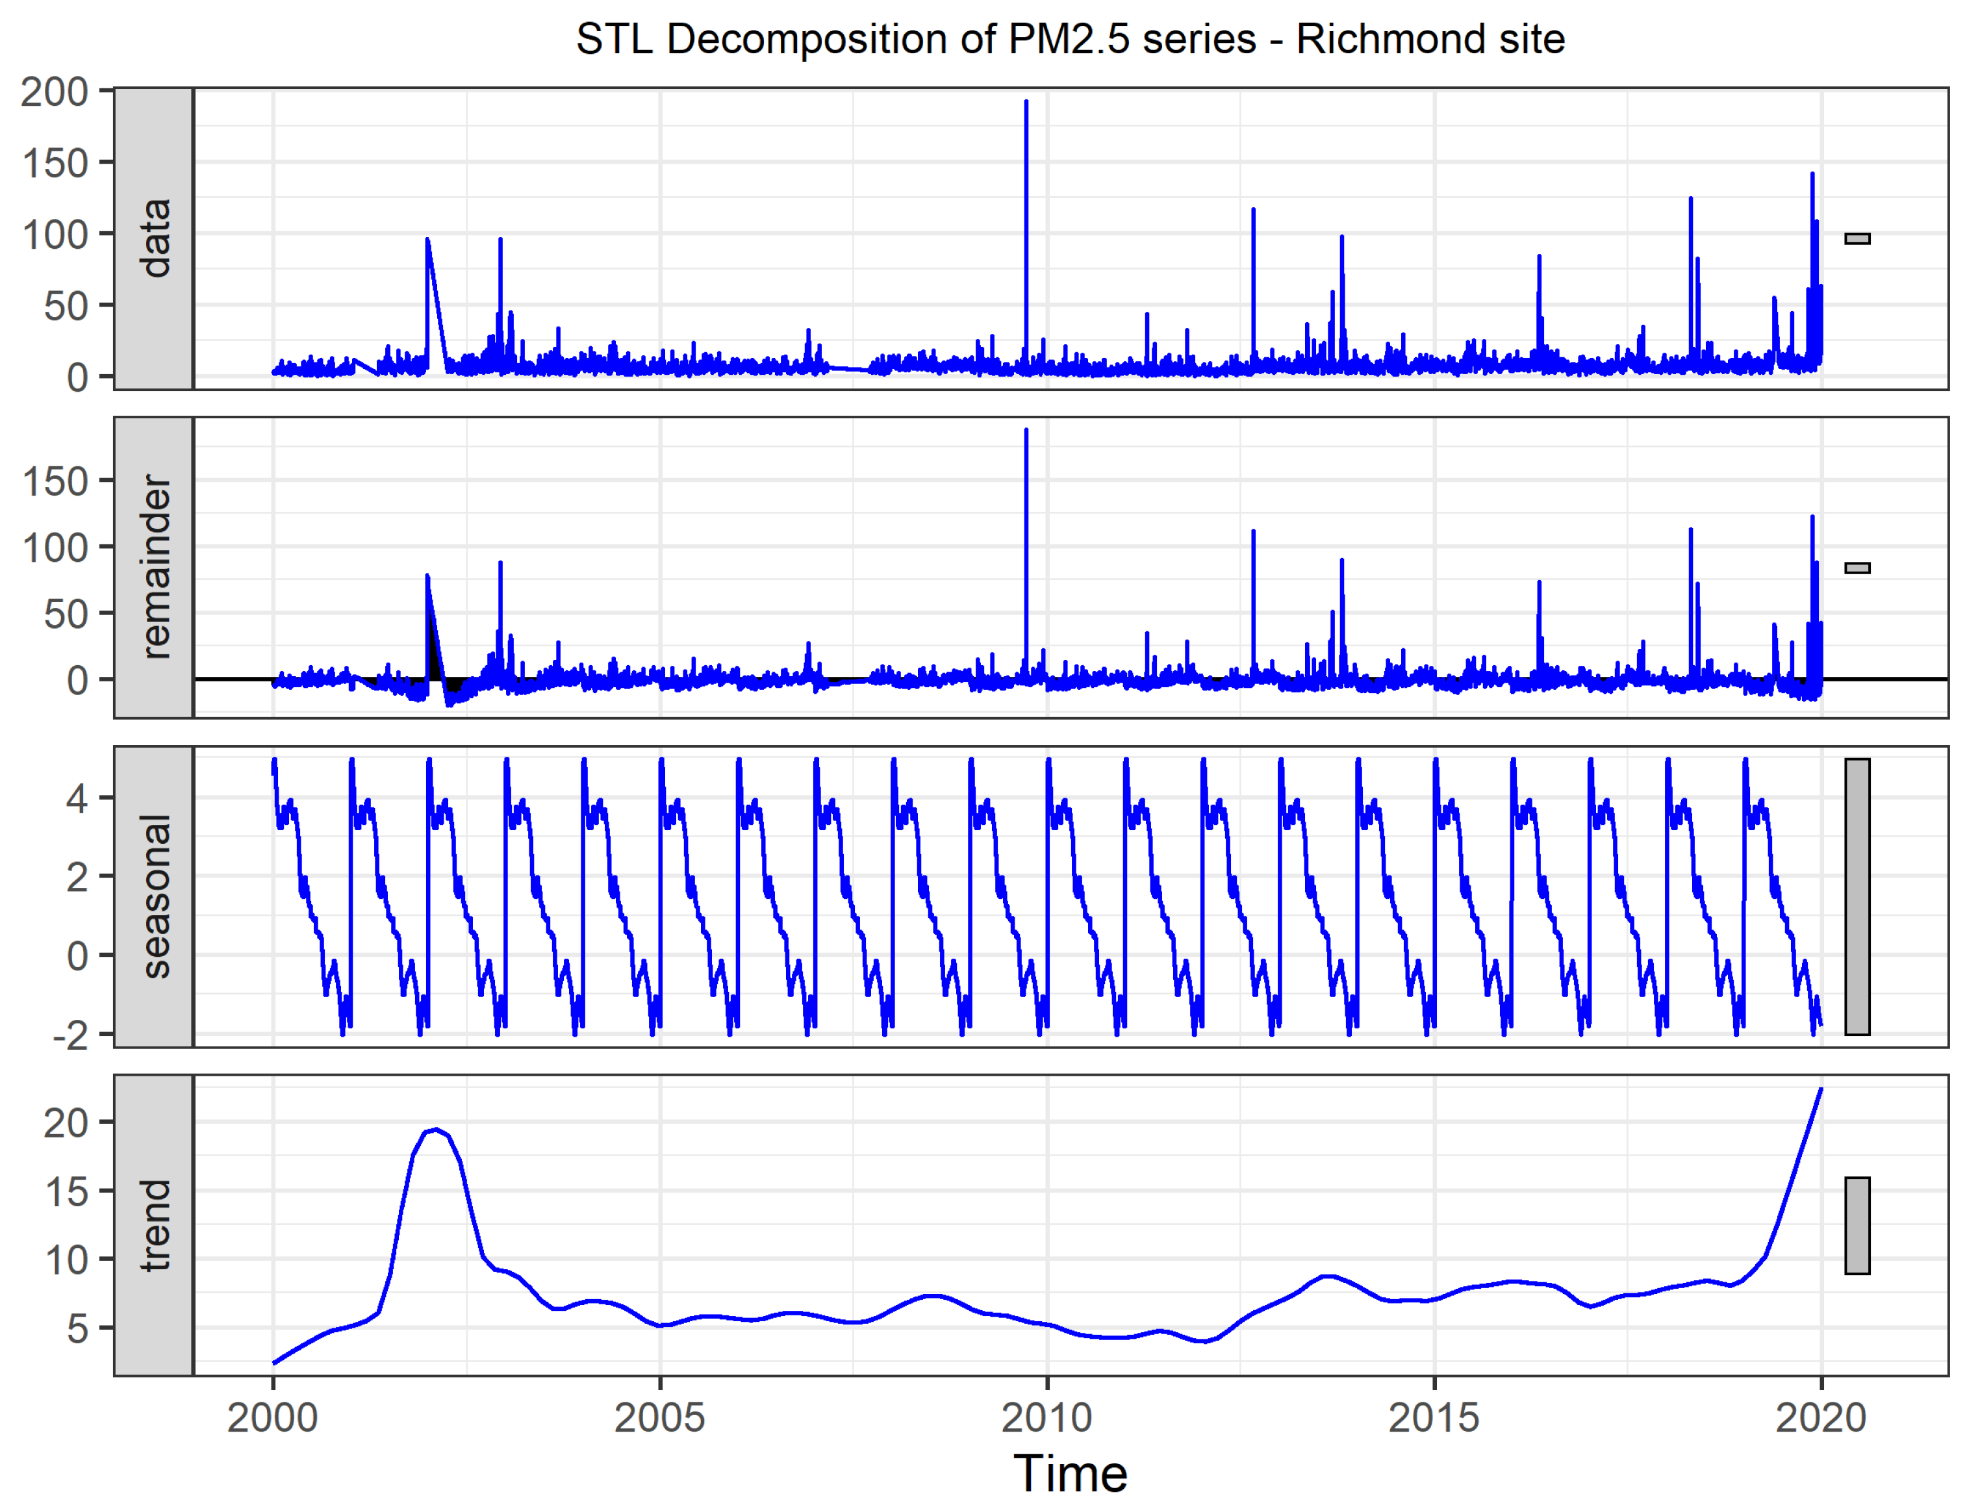Click the trend curve's peak near 2002

436,1130
